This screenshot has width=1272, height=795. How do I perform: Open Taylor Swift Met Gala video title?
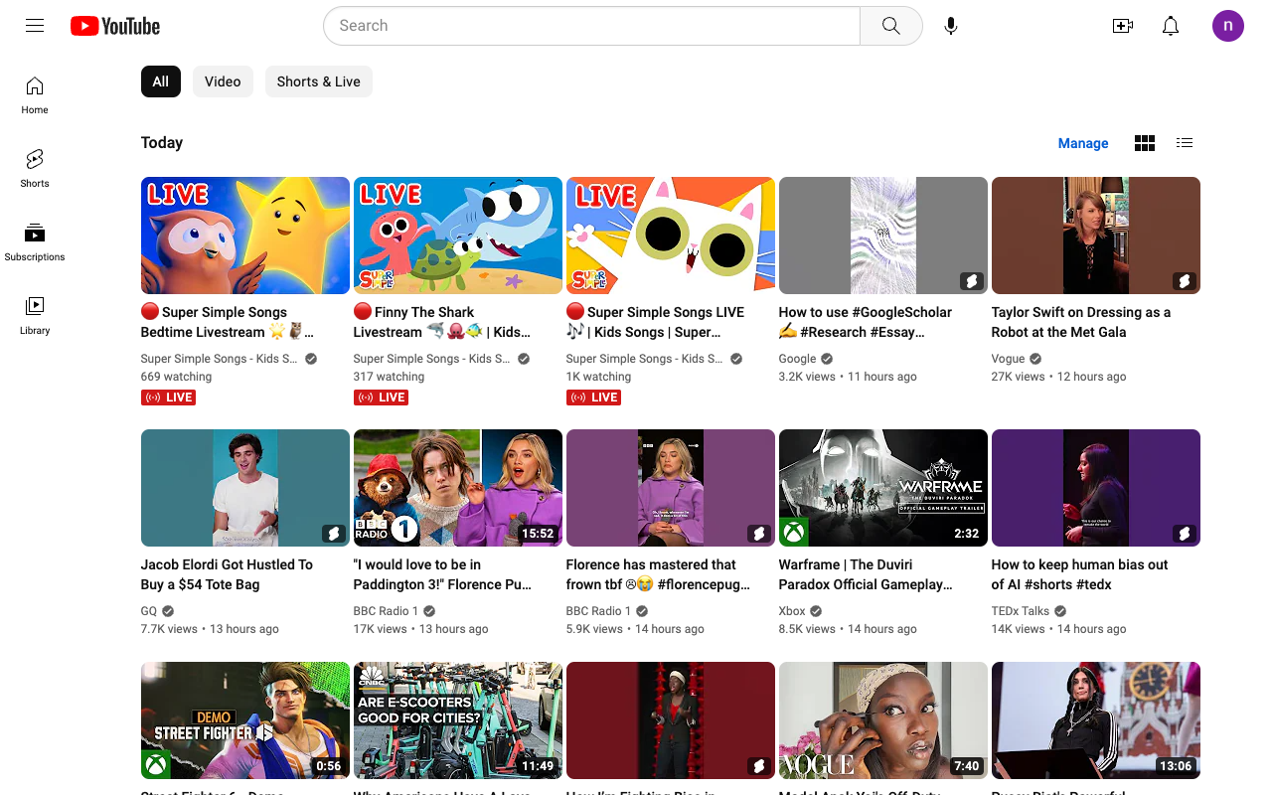[1081, 322]
